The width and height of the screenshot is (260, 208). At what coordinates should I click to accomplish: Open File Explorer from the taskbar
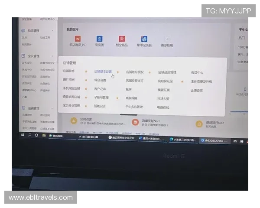tap(44, 136)
